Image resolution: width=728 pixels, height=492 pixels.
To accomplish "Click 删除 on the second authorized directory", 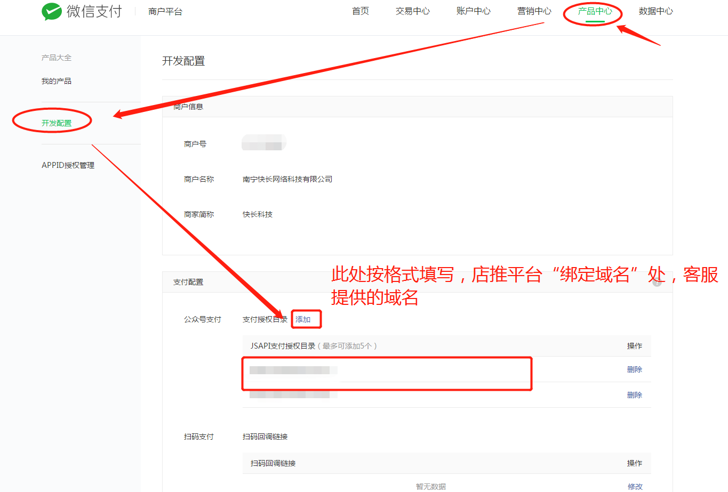I will (634, 394).
